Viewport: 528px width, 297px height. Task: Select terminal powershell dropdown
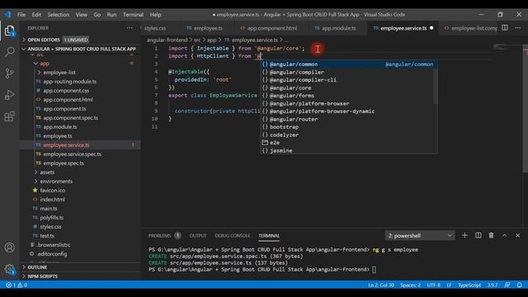(x=420, y=235)
